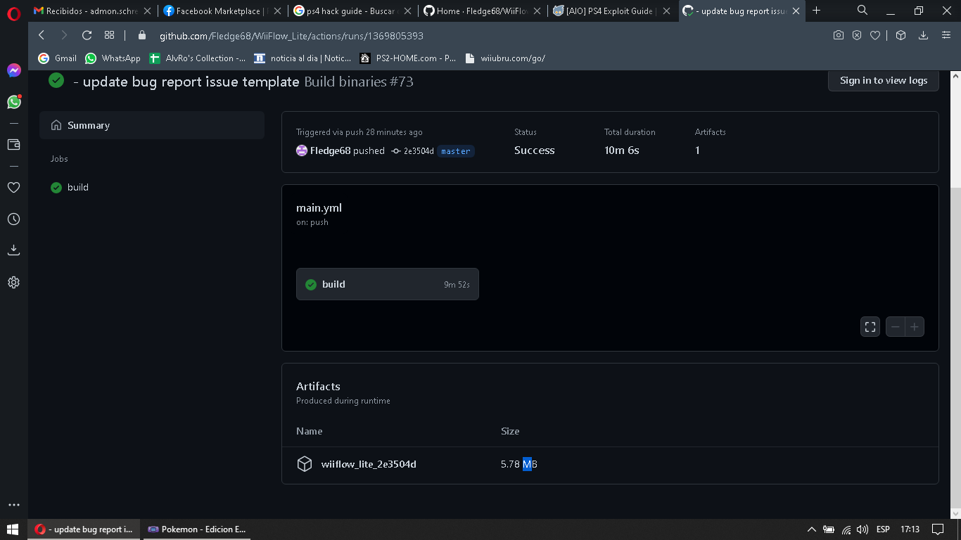Open the Speed Dial start page grid

(109, 35)
